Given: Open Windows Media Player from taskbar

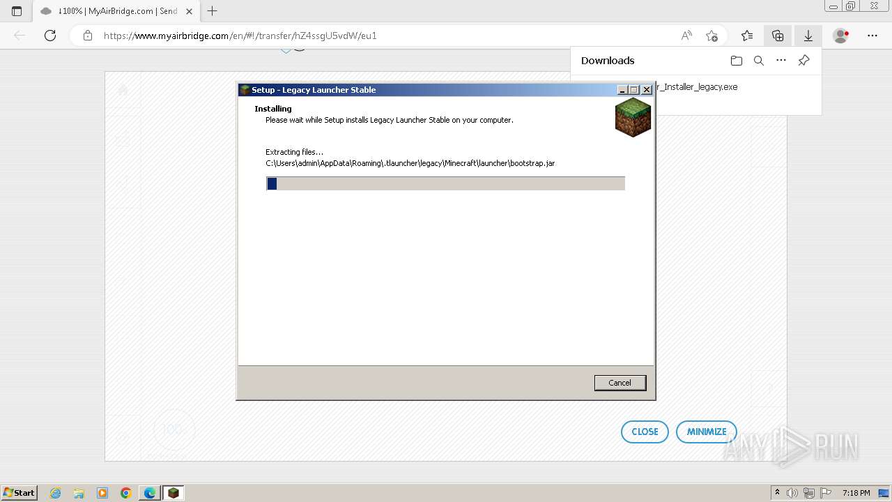Looking at the screenshot, I should click(x=102, y=493).
